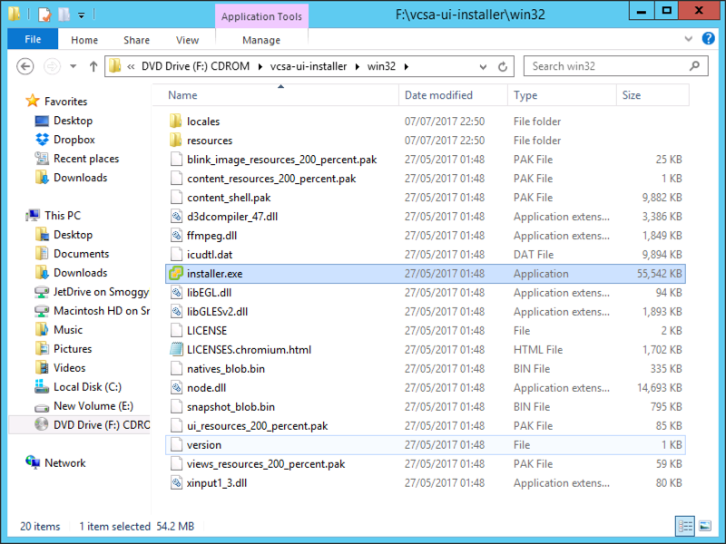
Task: Open the Manage ribbon tab
Action: (261, 40)
